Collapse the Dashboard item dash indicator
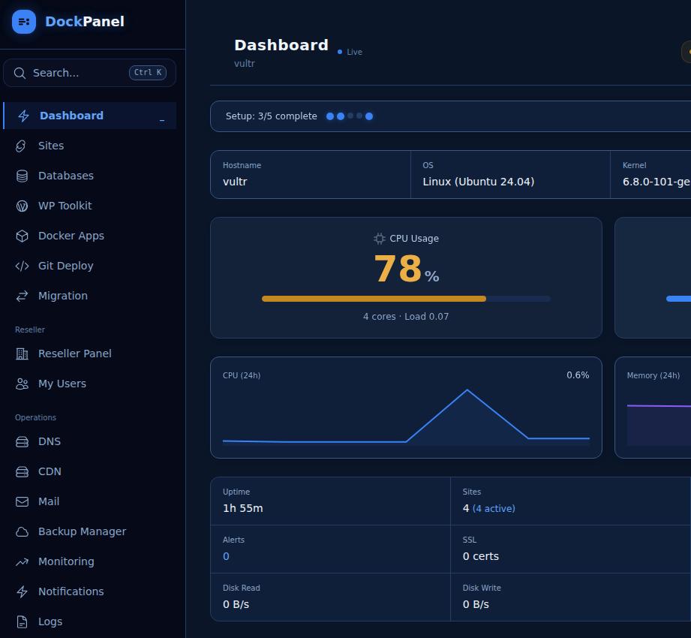This screenshot has height=638, width=691. click(x=162, y=120)
